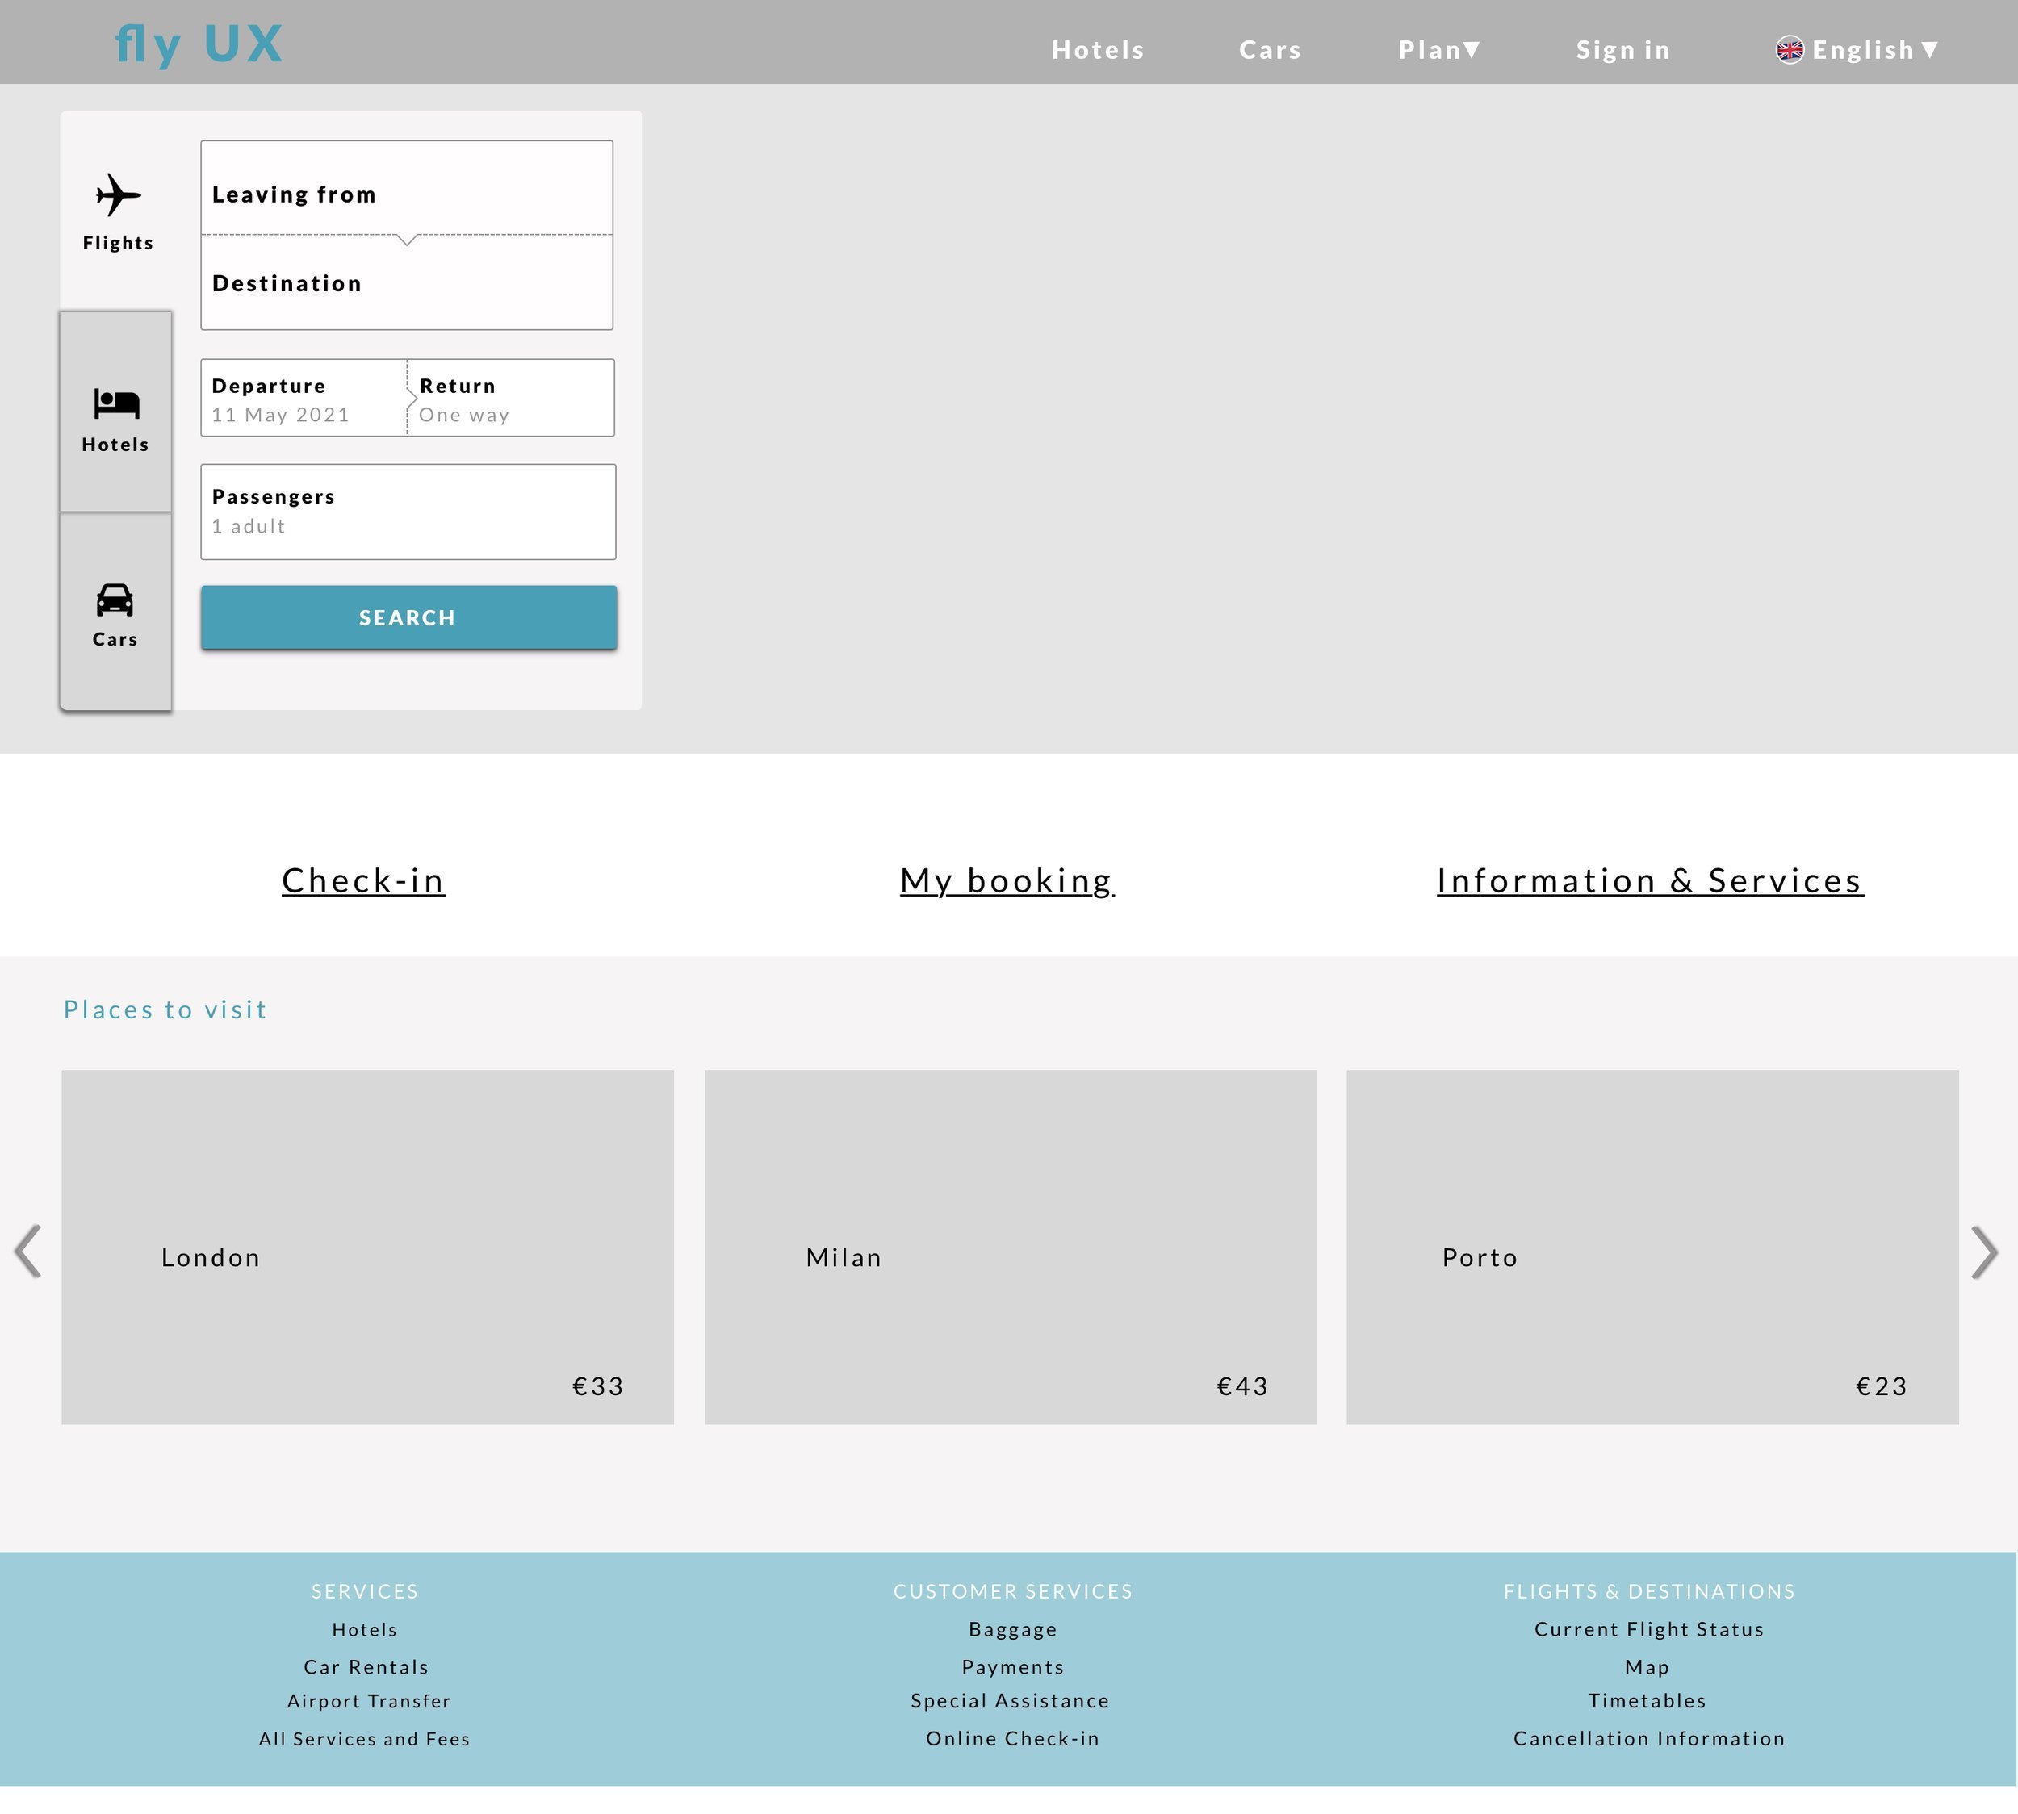Open Hotels in the top navigation
This screenshot has width=2018, height=1814.
(x=1098, y=50)
